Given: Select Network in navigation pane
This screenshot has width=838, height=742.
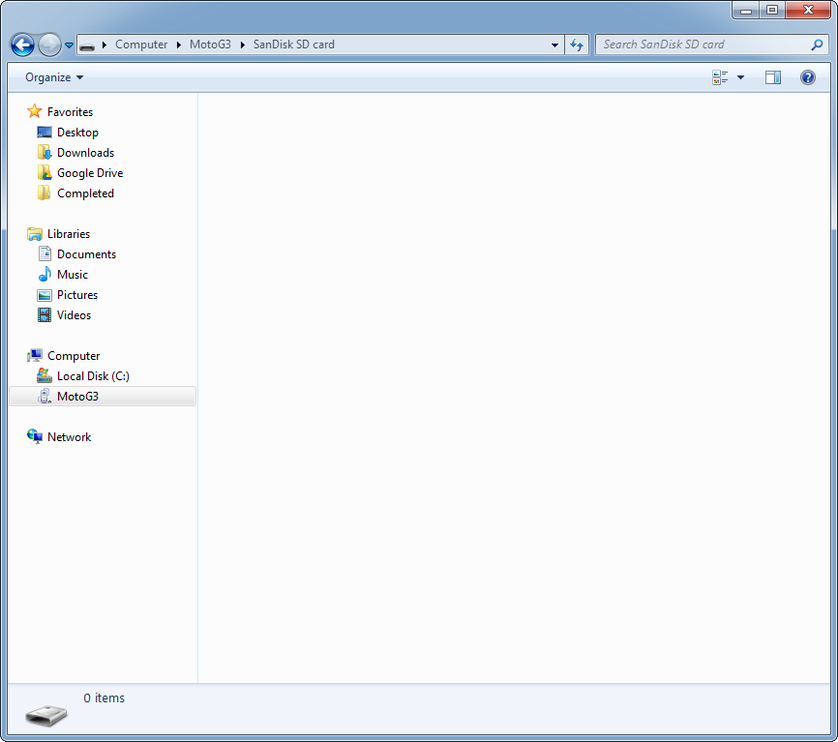Looking at the screenshot, I should pyautogui.click(x=69, y=437).
